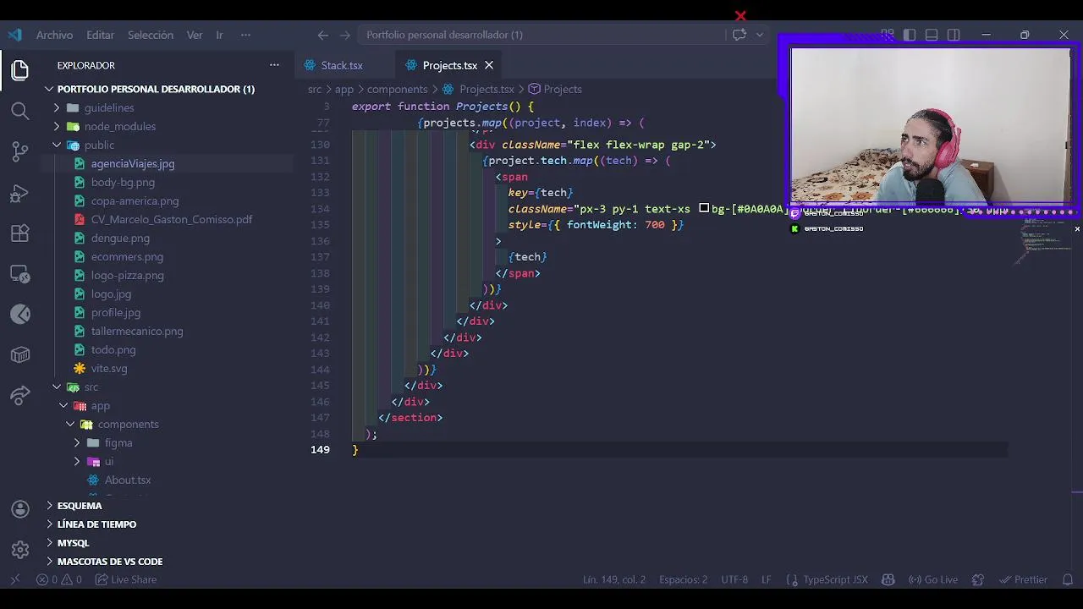Click the Copilot status icon in the status bar
1083x609 pixels.
pyautogui.click(x=888, y=579)
